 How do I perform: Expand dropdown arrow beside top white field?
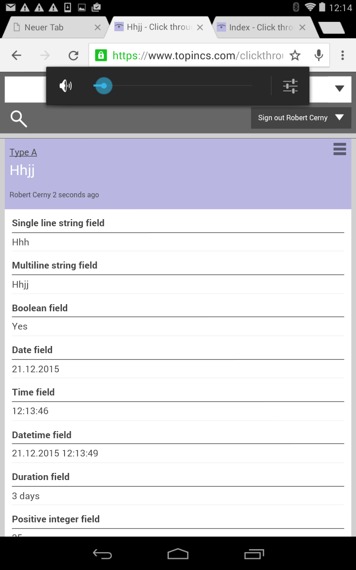(x=340, y=89)
